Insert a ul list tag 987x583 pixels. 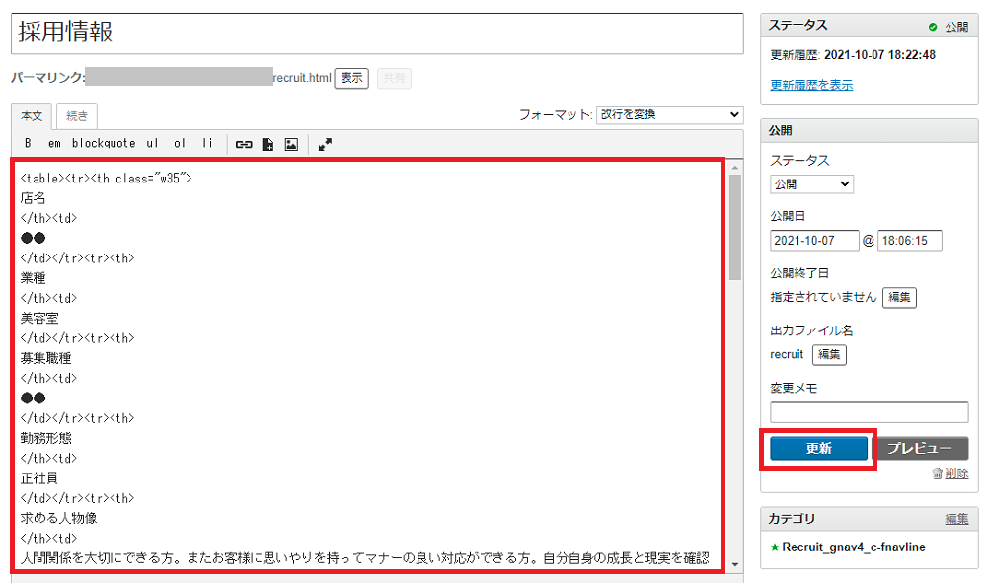(x=152, y=143)
